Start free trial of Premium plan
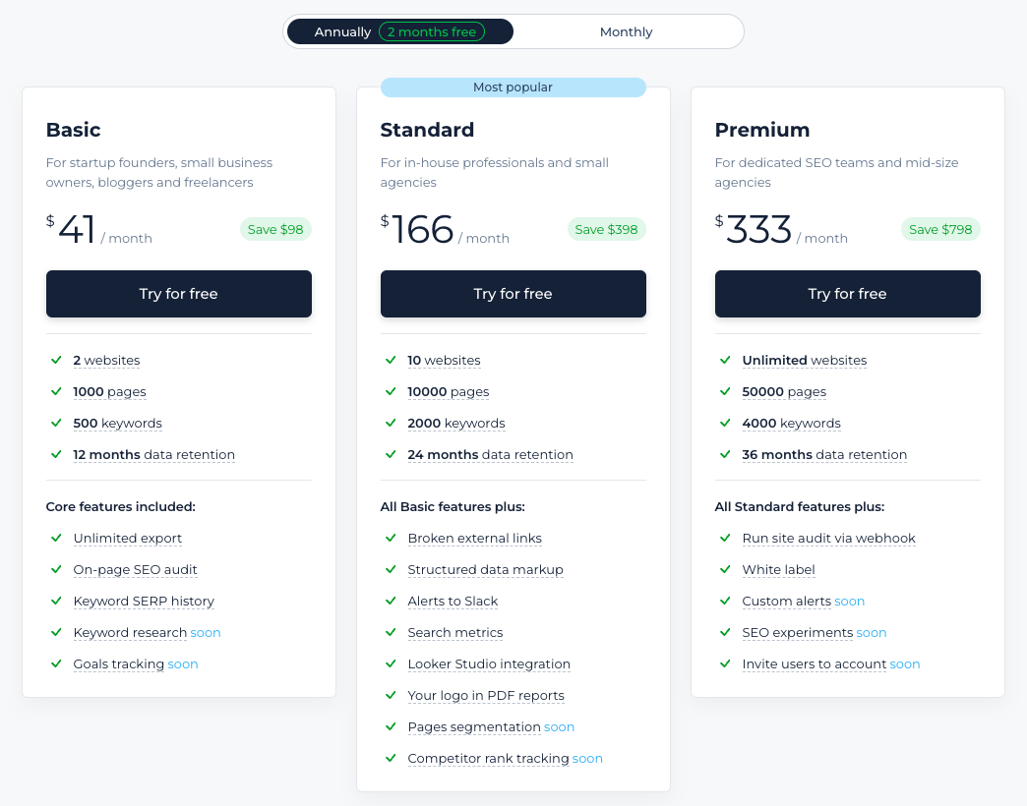The image size is (1027, 806). coord(847,294)
